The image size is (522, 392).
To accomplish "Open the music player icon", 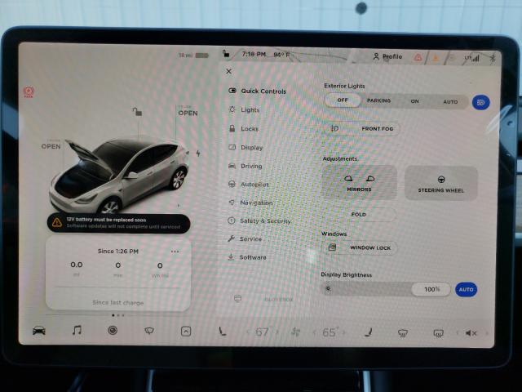I will (x=77, y=330).
